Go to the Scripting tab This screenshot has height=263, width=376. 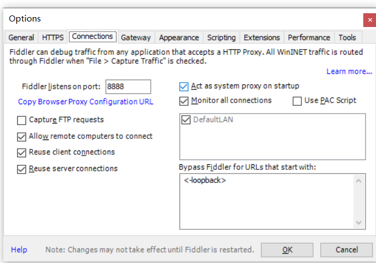coord(221,37)
